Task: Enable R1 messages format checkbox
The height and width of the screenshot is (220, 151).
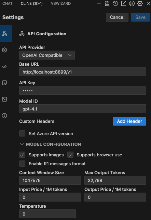Action: pos(22,164)
